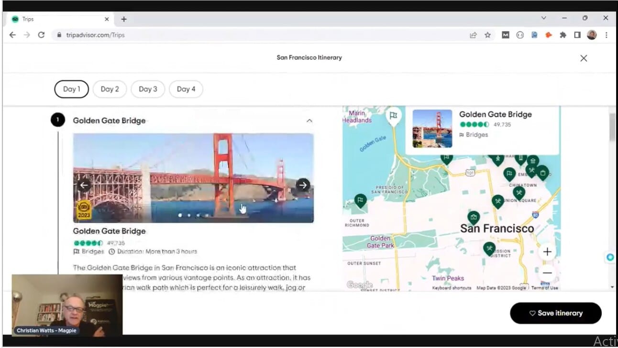Open the Golden Gate Bridge map card thumbnail
Viewport: 618px width, 348px height.
432,129
